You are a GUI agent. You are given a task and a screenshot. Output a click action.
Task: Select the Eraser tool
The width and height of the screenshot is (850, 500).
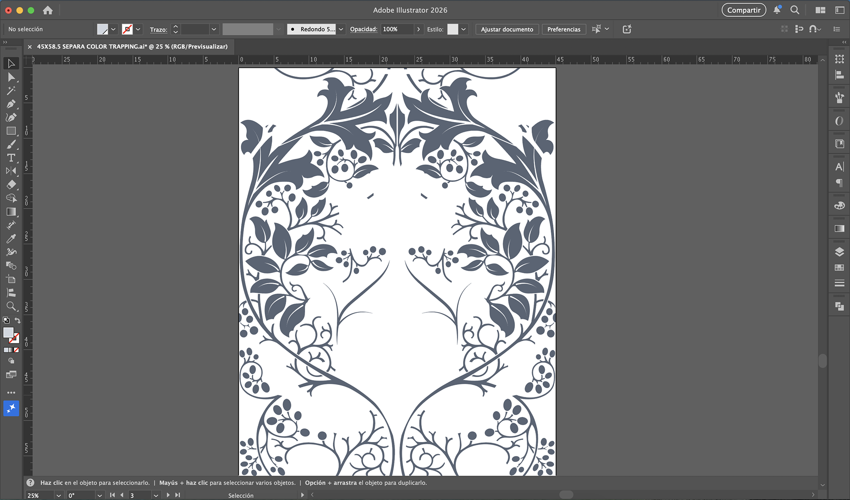[11, 185]
